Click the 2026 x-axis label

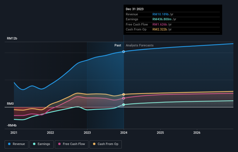pos(197,133)
